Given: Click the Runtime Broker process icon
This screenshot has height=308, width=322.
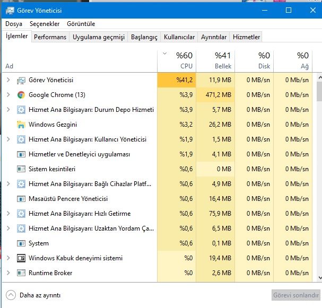Looking at the screenshot, I should click(x=21, y=273).
